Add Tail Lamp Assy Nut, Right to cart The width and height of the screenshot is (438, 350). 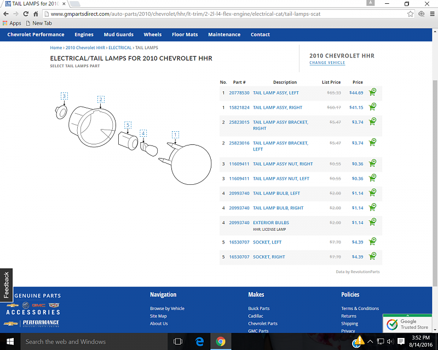[372, 164]
